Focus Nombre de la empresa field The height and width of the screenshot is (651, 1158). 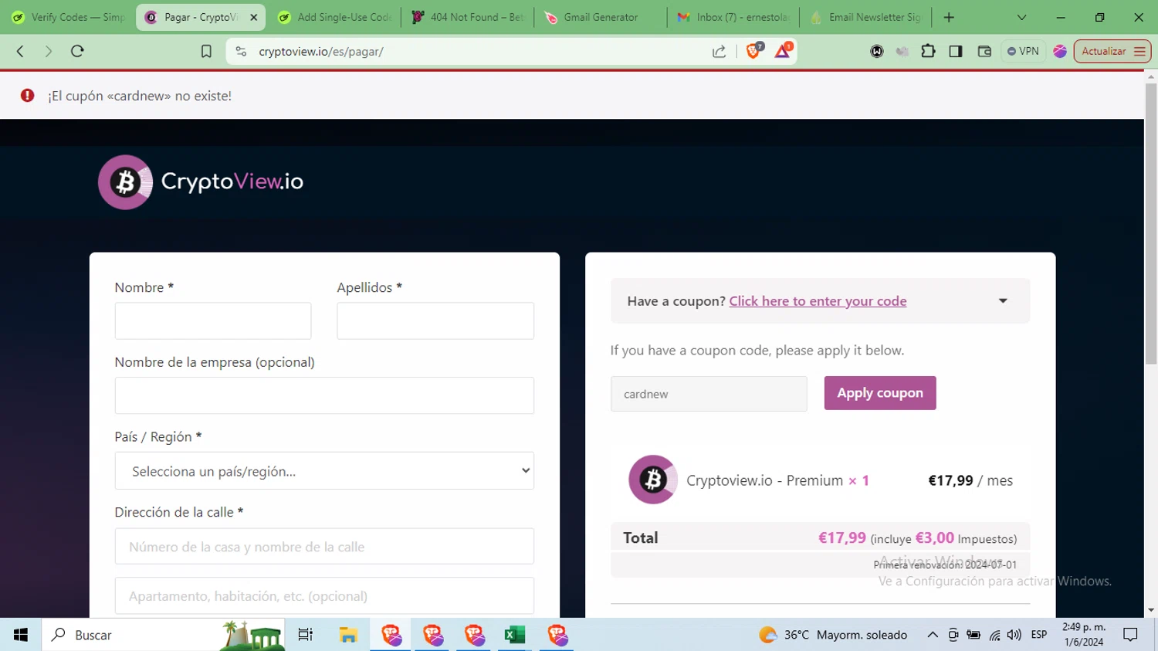click(324, 395)
